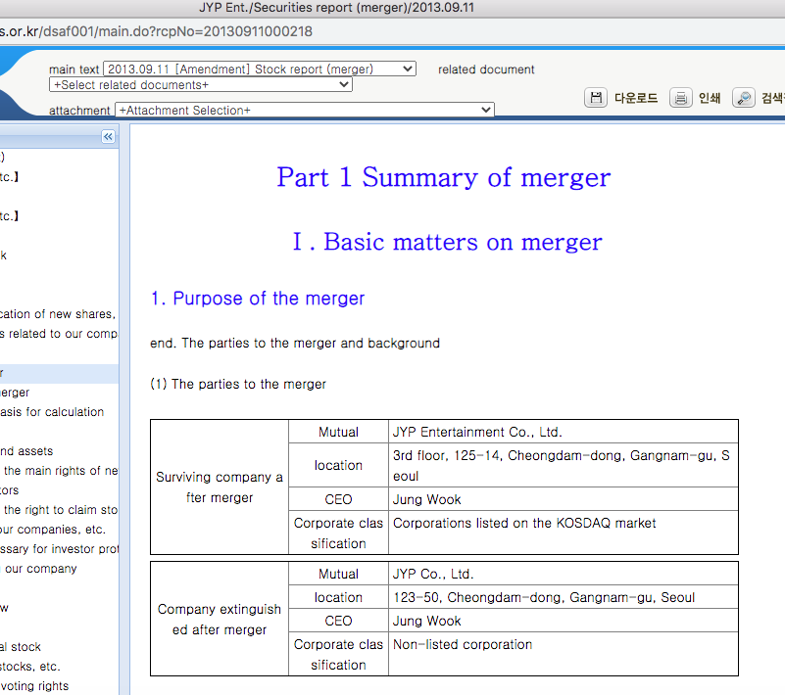785x695 pixels.
Task: Click the search magnifier icon
Action: [744, 98]
